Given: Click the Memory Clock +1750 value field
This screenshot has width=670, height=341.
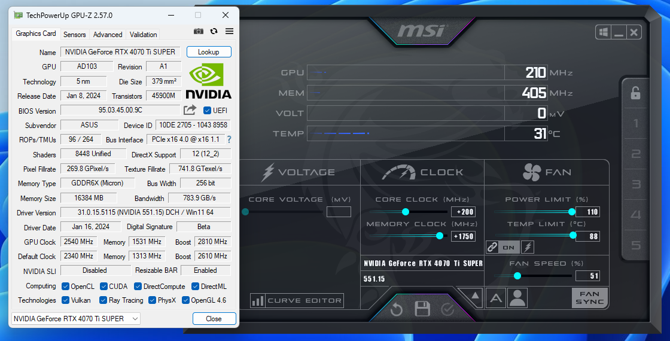Looking at the screenshot, I should coord(463,236).
